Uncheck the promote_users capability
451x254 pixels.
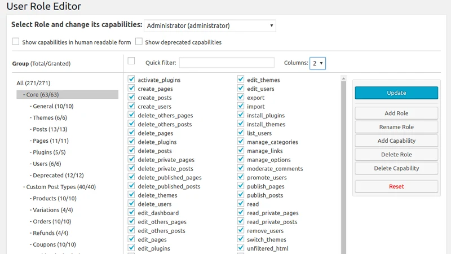(x=241, y=177)
